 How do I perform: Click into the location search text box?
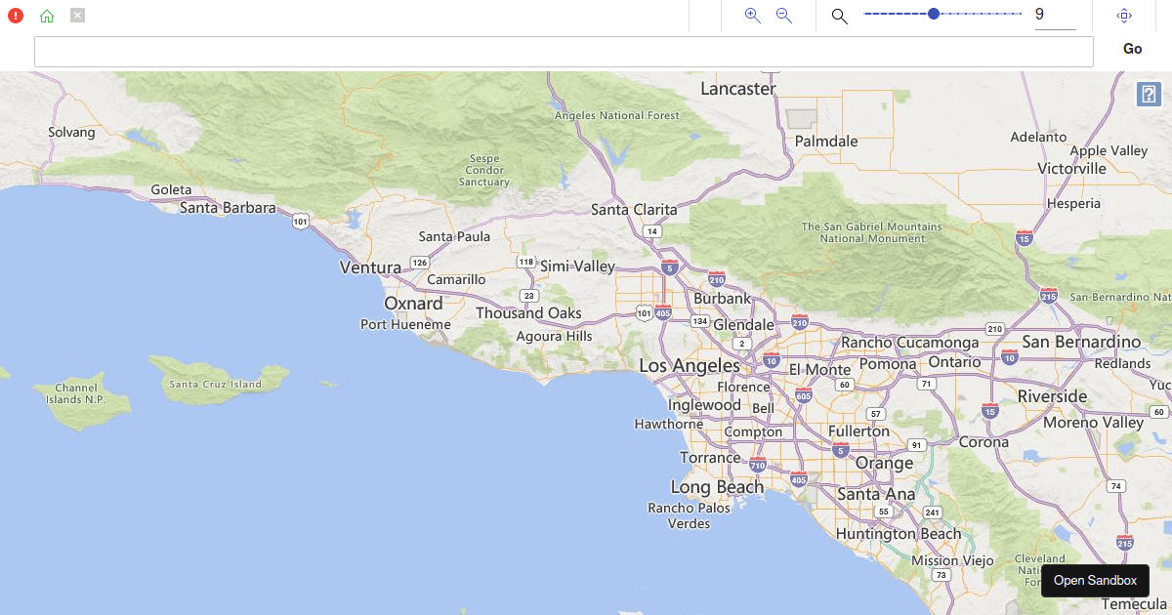564,52
